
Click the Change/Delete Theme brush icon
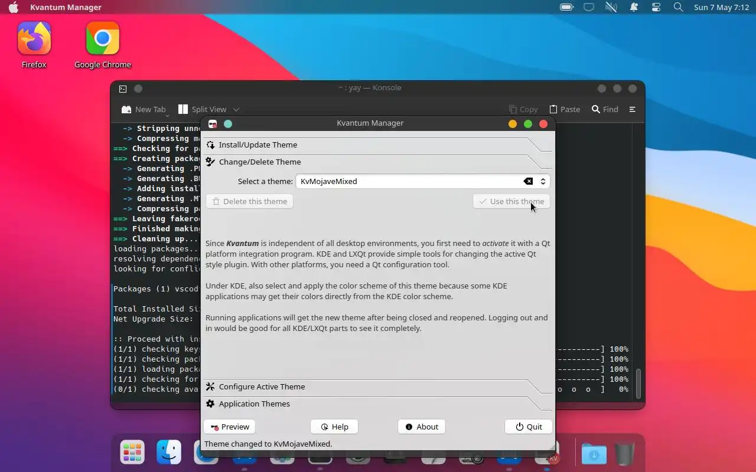point(210,162)
